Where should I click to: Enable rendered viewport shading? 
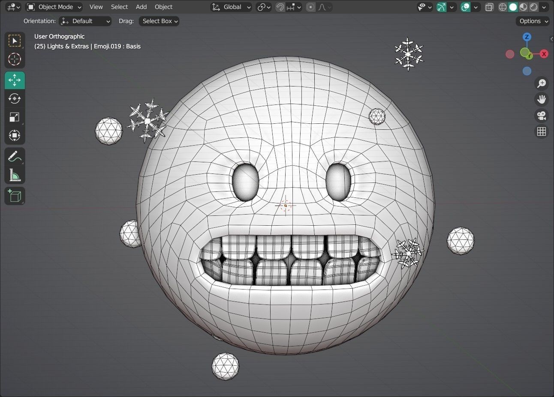(x=533, y=7)
